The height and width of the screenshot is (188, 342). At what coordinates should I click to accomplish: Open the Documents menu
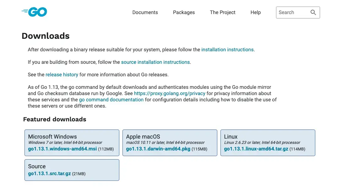pos(145,13)
